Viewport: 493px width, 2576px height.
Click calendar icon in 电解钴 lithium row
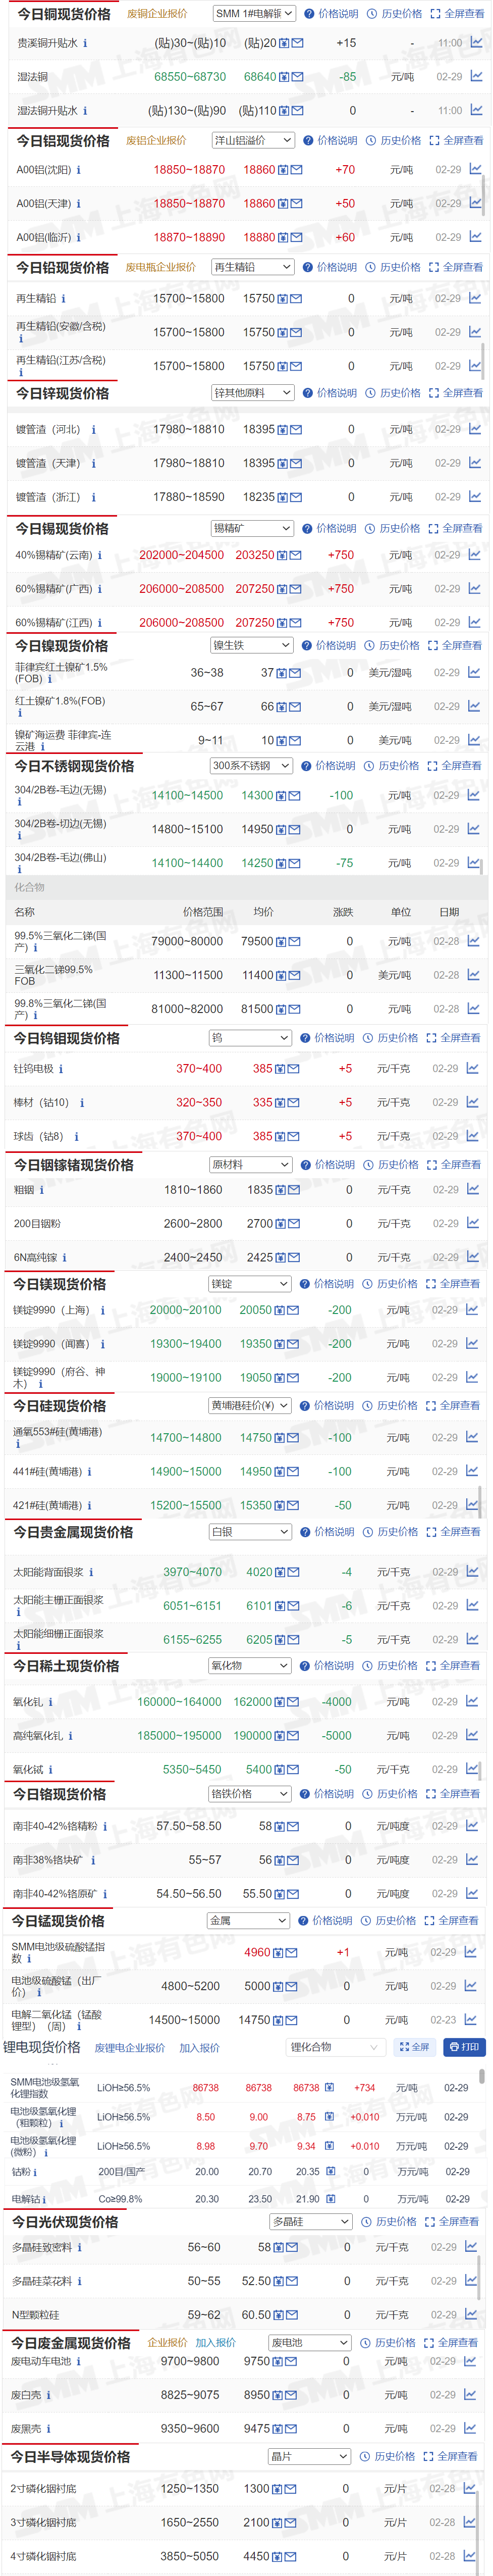point(331,2199)
